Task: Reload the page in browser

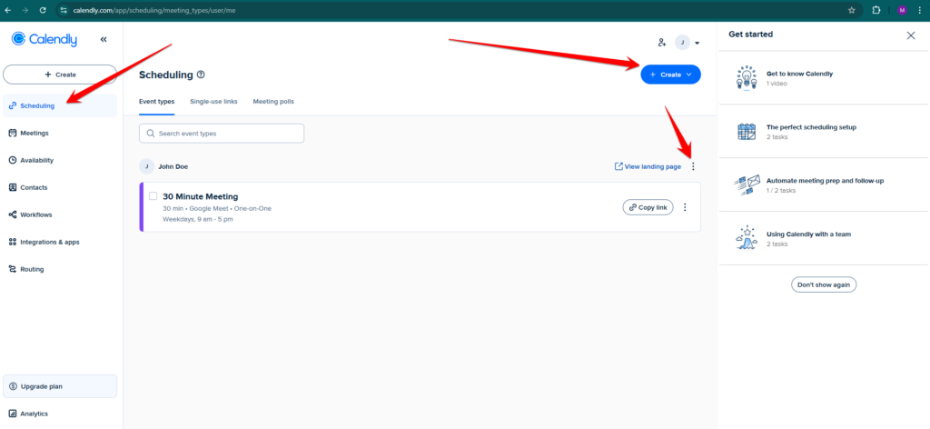Action: [x=42, y=9]
